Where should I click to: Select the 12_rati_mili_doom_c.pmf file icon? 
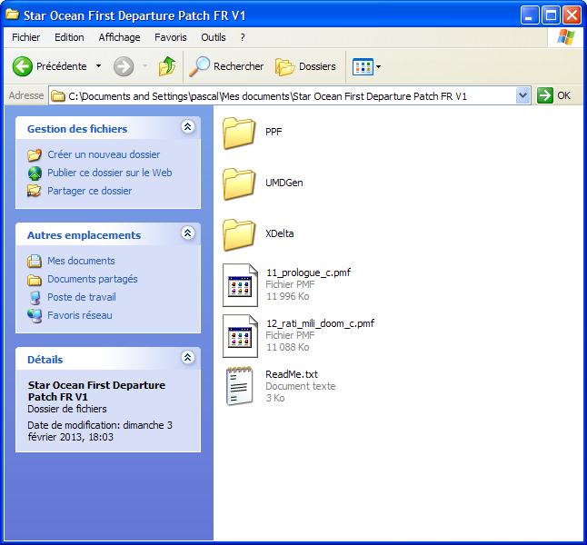click(240, 336)
